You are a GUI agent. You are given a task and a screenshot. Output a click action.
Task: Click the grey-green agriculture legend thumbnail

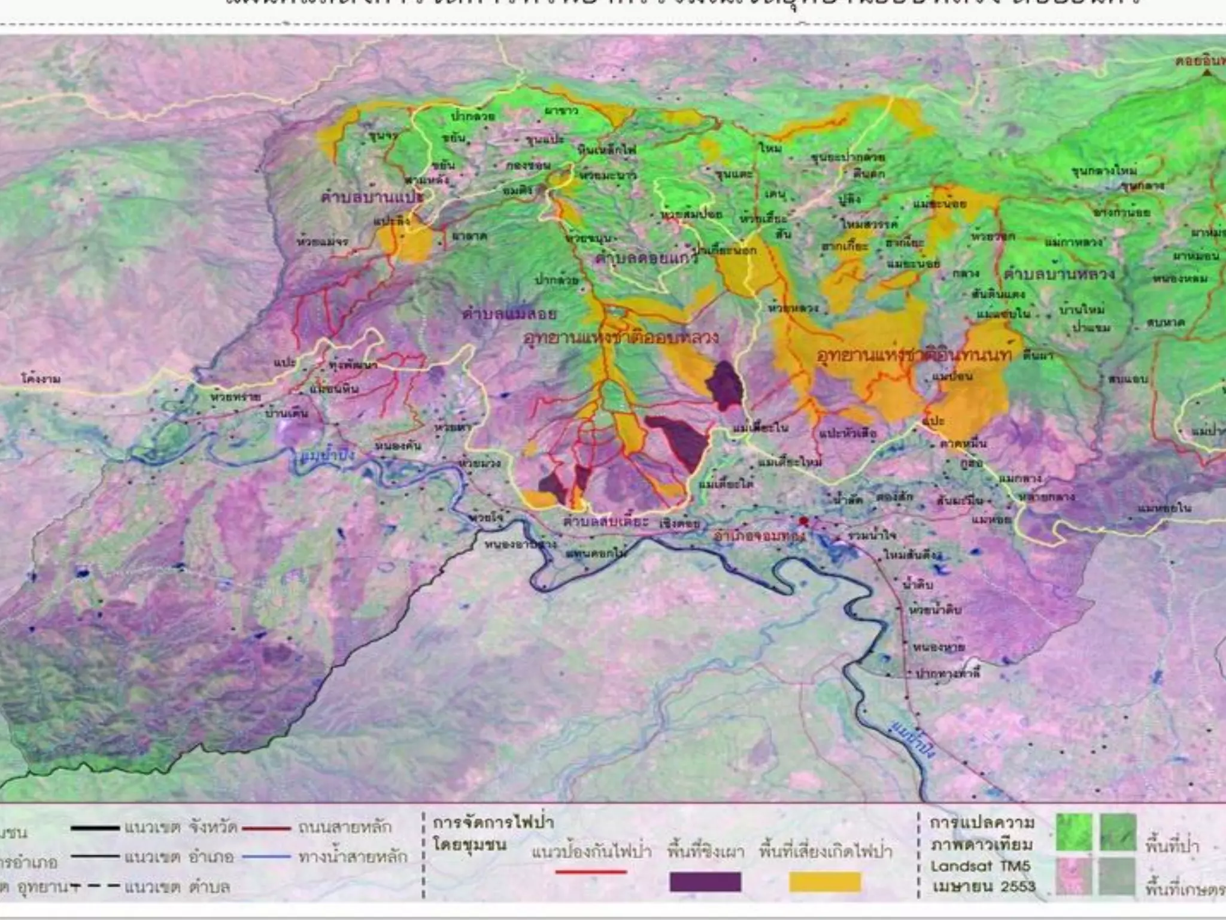[1118, 877]
